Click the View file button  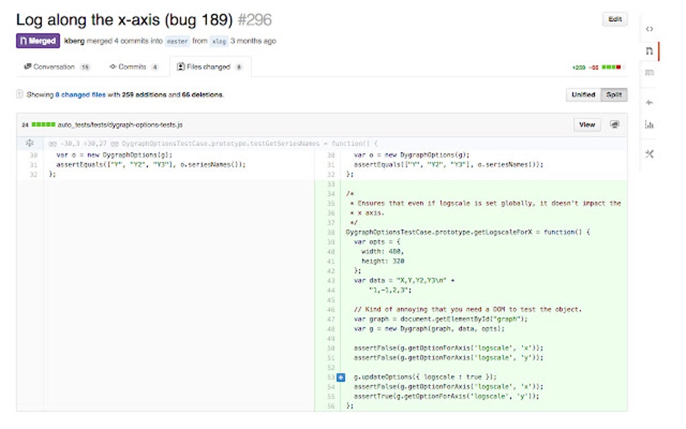pos(587,124)
